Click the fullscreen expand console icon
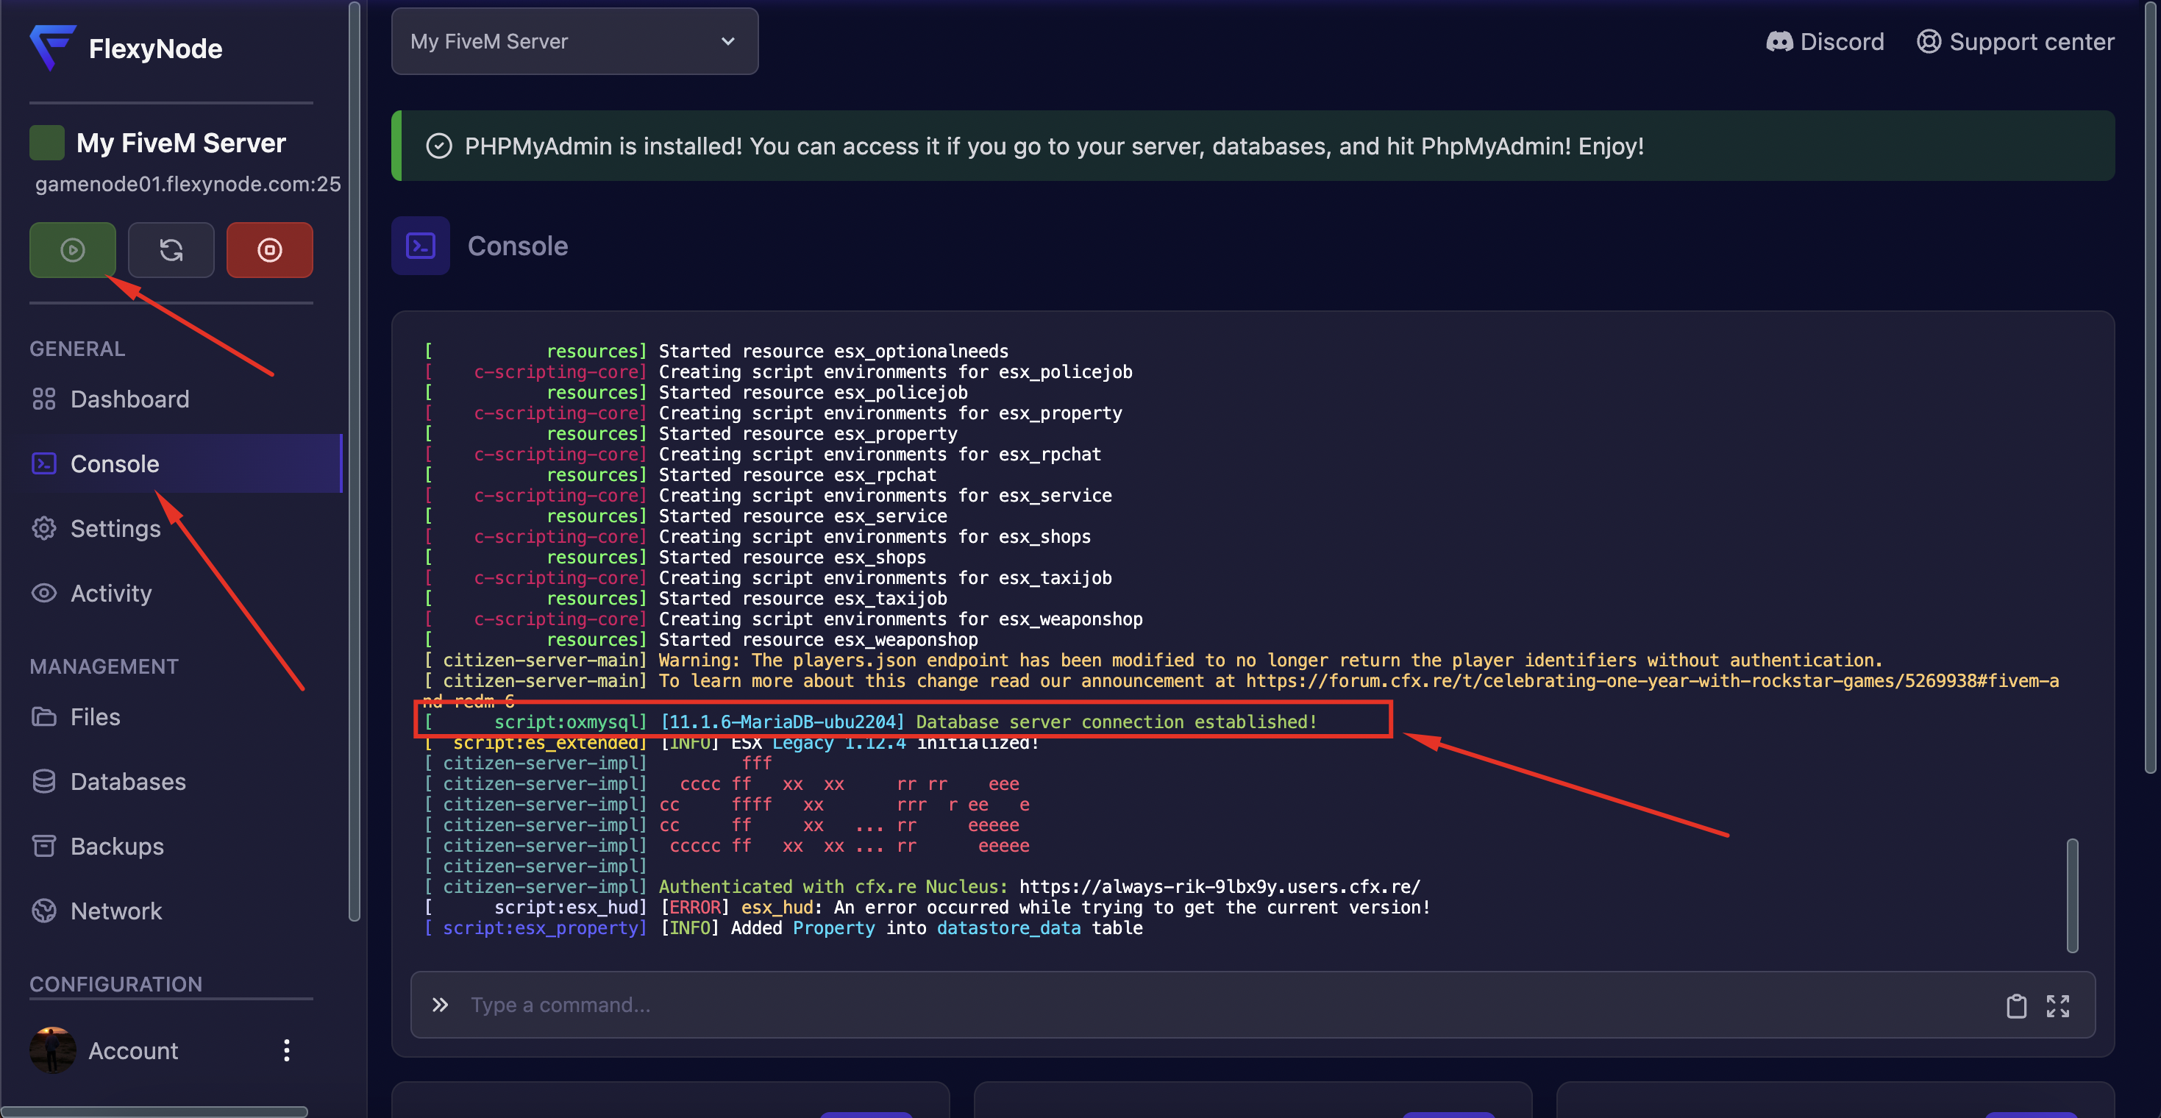2161x1118 pixels. (2057, 1005)
